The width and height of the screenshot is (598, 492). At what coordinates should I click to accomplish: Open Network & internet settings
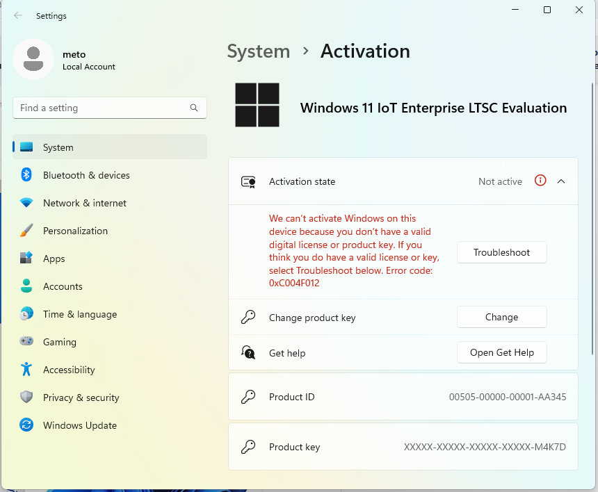(110, 203)
